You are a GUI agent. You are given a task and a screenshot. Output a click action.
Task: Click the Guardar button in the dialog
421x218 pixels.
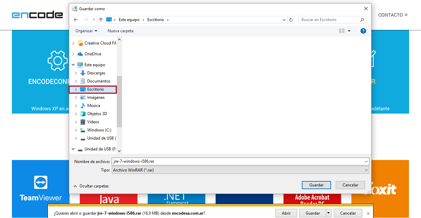[316, 185]
